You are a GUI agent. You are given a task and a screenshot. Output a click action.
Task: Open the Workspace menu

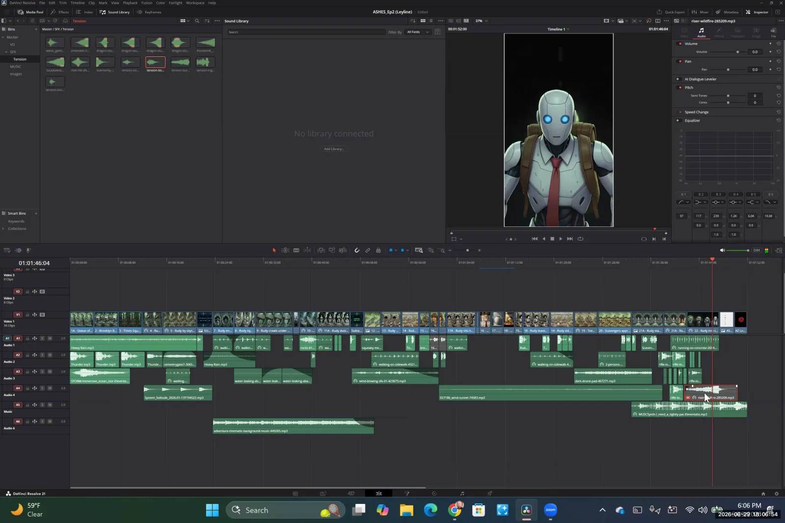195,3
